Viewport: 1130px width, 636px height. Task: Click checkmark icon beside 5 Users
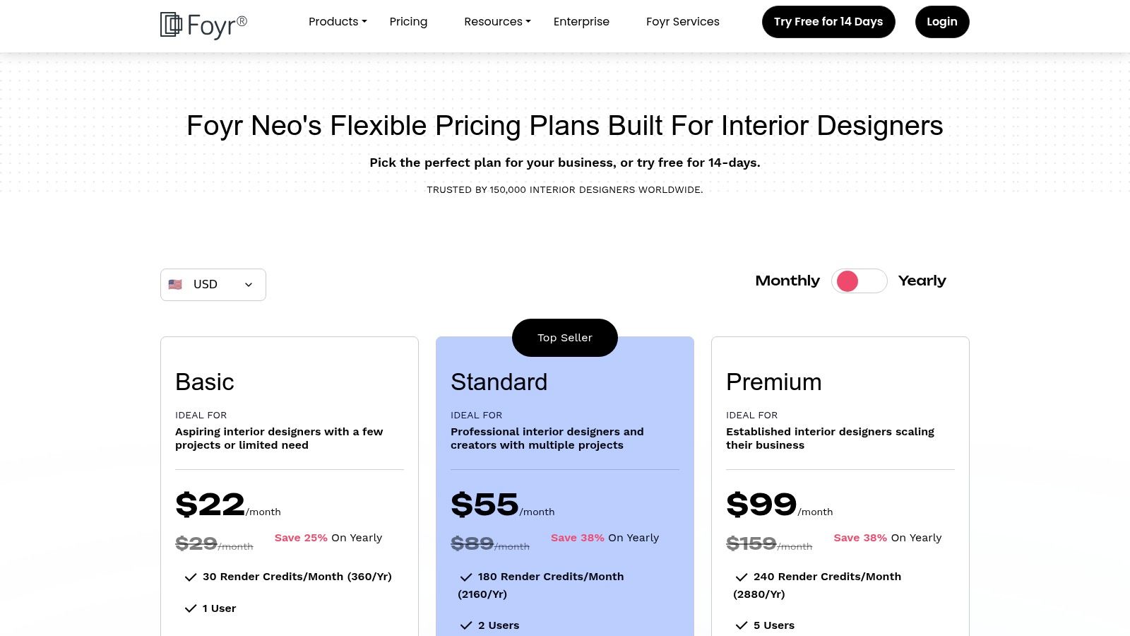click(741, 625)
